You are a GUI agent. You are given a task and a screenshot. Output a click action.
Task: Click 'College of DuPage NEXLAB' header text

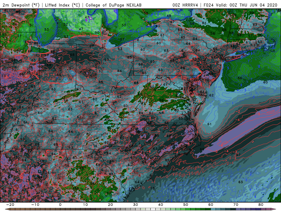(x=113, y=5)
